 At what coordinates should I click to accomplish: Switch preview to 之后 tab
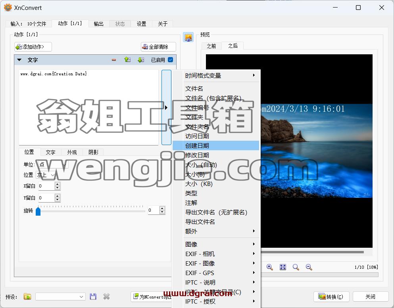(233, 46)
